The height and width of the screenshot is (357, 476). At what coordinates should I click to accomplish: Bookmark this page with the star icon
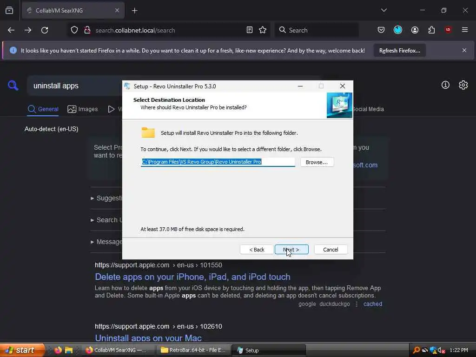263,30
